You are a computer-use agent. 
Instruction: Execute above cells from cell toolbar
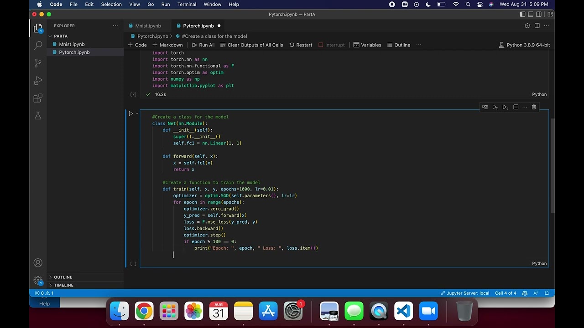(x=495, y=107)
